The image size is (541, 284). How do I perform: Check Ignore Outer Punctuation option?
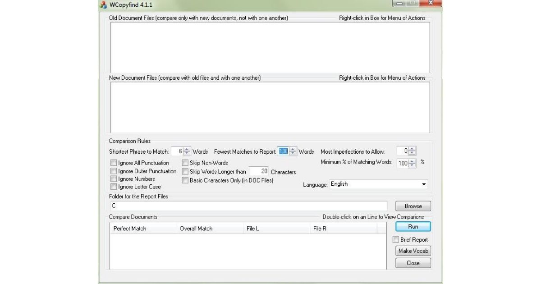(114, 171)
